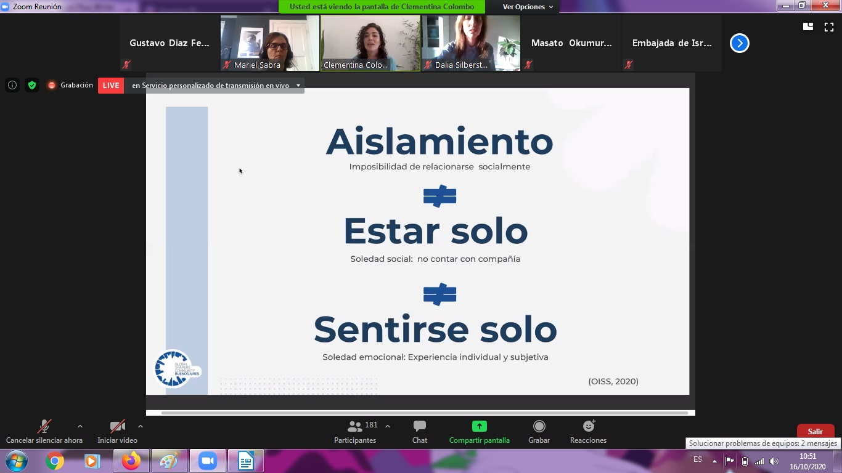Click 'Imposibilidad de relacionarse socialmente' text
Image resolution: width=842 pixels, height=473 pixels.
439,167
